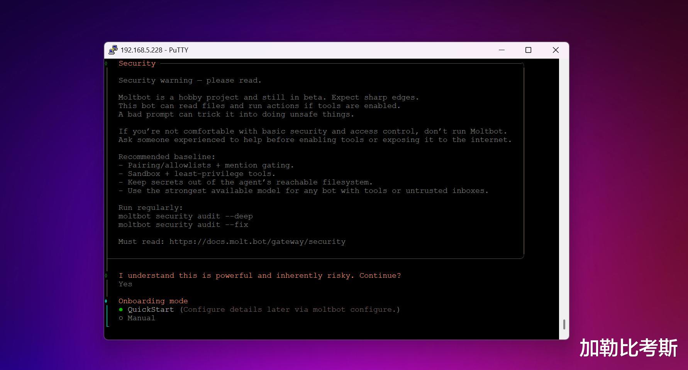Click the 'Security warning — please read.' line
The height and width of the screenshot is (370, 688).
[x=190, y=80]
